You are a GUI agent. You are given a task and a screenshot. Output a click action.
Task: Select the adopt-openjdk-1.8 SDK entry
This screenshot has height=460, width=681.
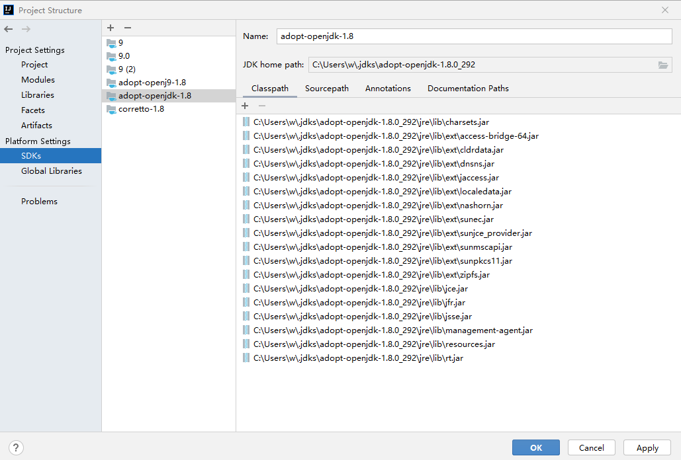tap(169, 96)
